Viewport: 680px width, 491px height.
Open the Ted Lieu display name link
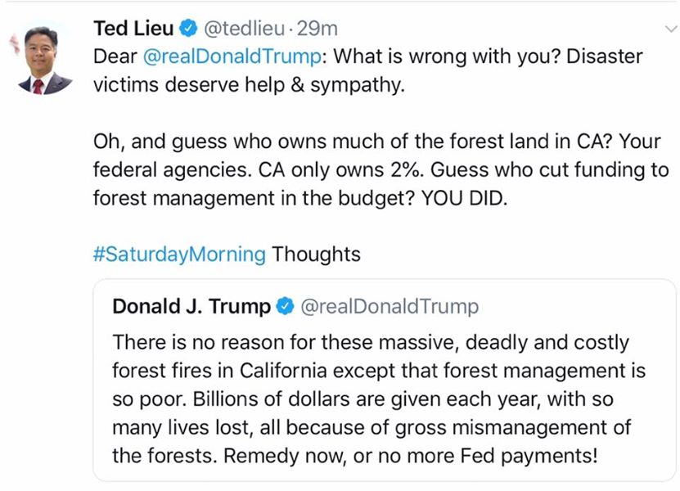click(x=133, y=29)
